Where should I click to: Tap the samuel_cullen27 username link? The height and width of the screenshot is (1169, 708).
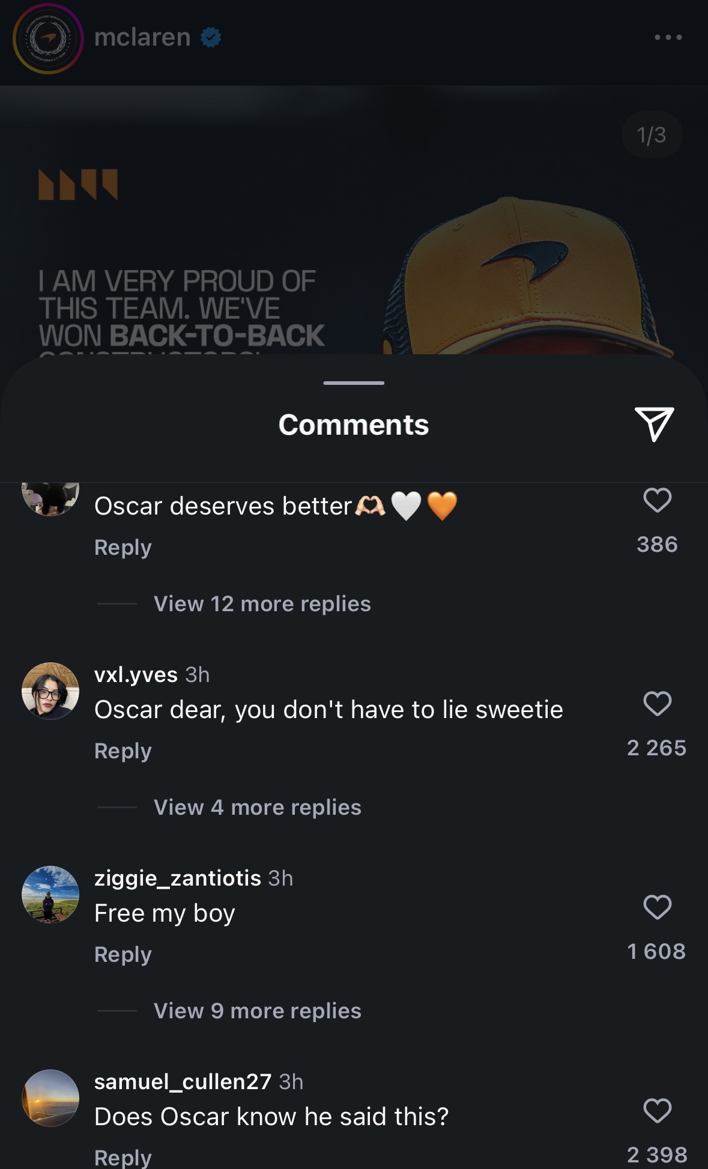tap(183, 1082)
